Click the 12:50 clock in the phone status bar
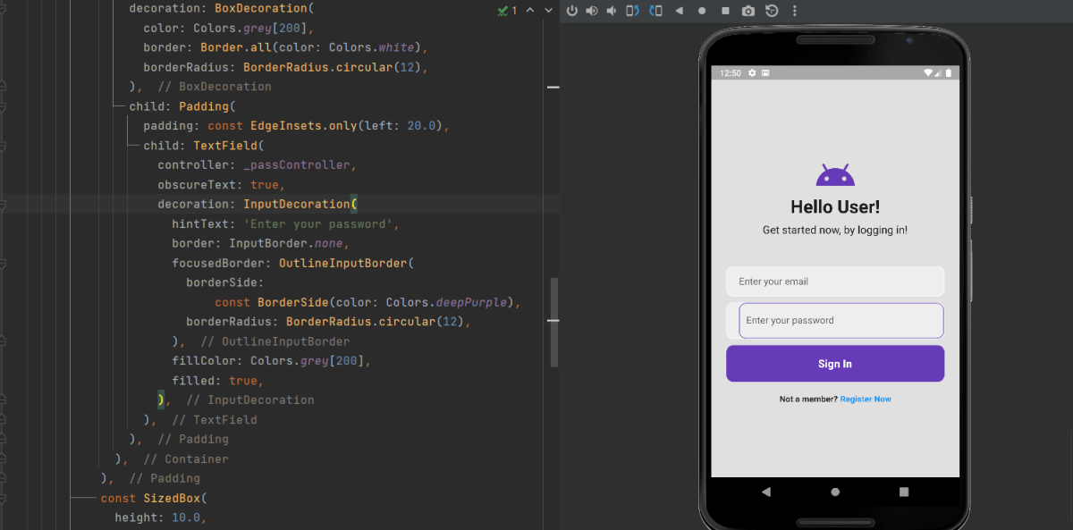The width and height of the screenshot is (1073, 530). tap(730, 73)
